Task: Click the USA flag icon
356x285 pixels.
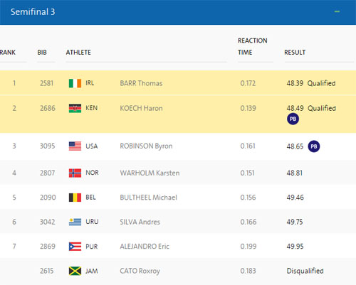Action: click(75, 146)
